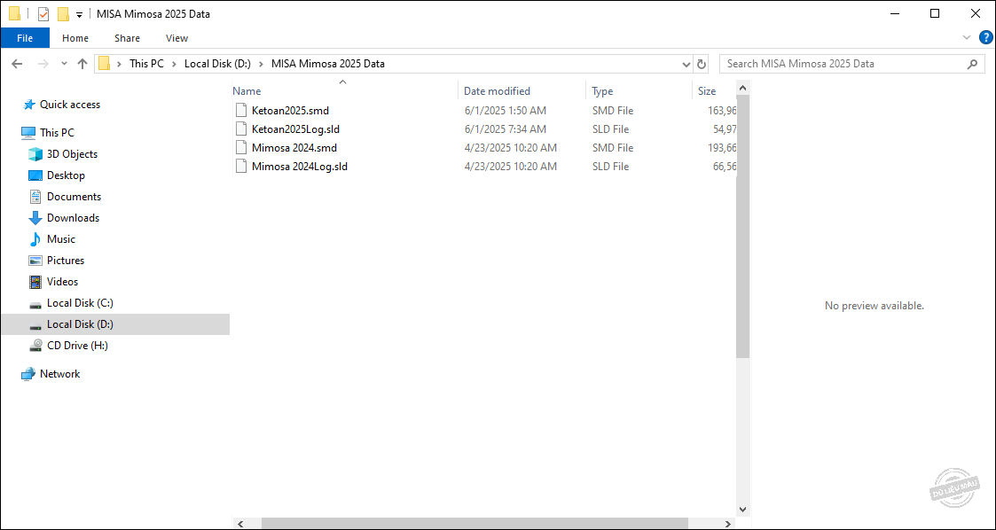Click the scroll right arrow of file list
This screenshot has width=996, height=530.
[730, 524]
